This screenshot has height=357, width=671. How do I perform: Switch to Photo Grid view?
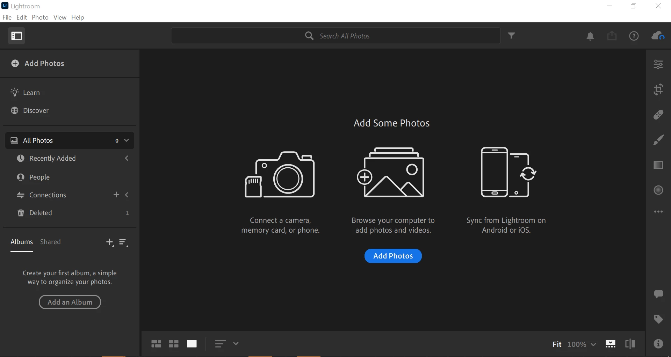point(156,344)
